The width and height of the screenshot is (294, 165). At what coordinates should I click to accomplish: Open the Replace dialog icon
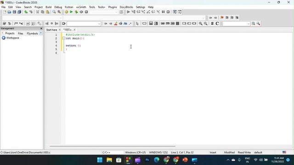coord(59,12)
